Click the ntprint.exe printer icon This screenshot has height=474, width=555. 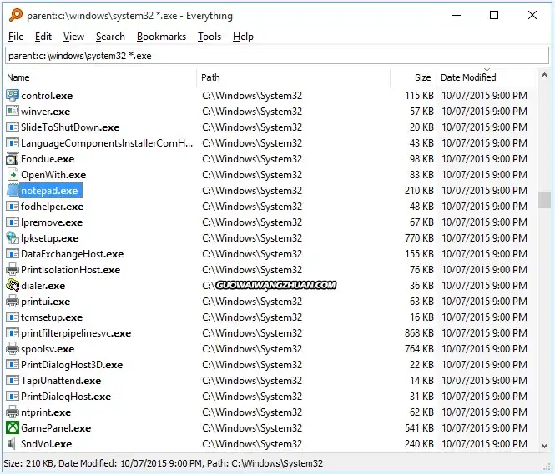[13, 412]
